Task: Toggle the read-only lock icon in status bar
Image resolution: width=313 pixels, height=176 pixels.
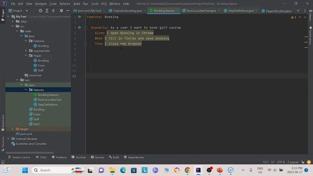Action: click(x=303, y=162)
